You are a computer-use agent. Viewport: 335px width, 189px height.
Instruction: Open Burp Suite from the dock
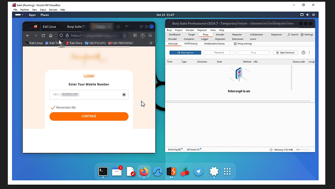coord(171,171)
